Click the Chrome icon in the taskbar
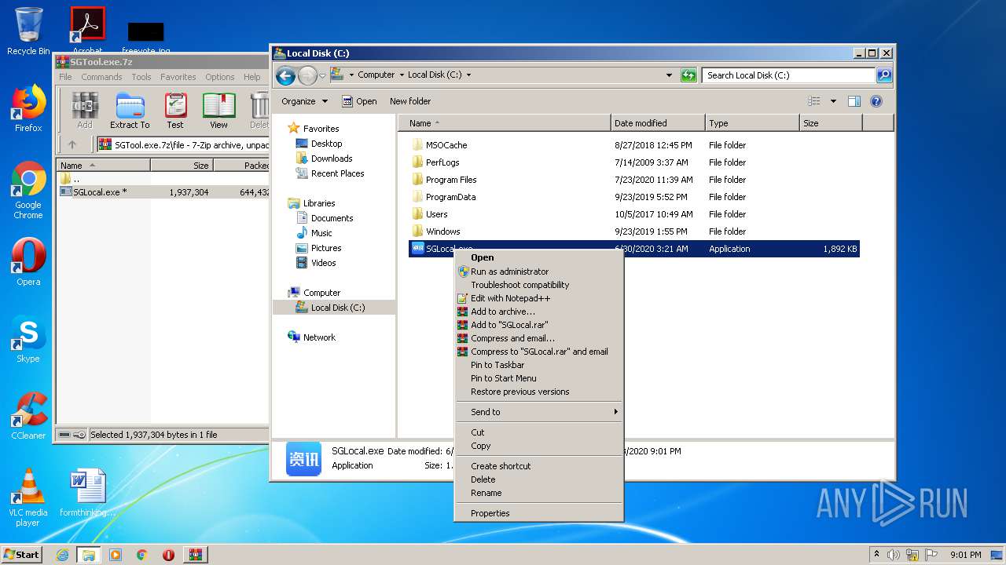 [141, 555]
